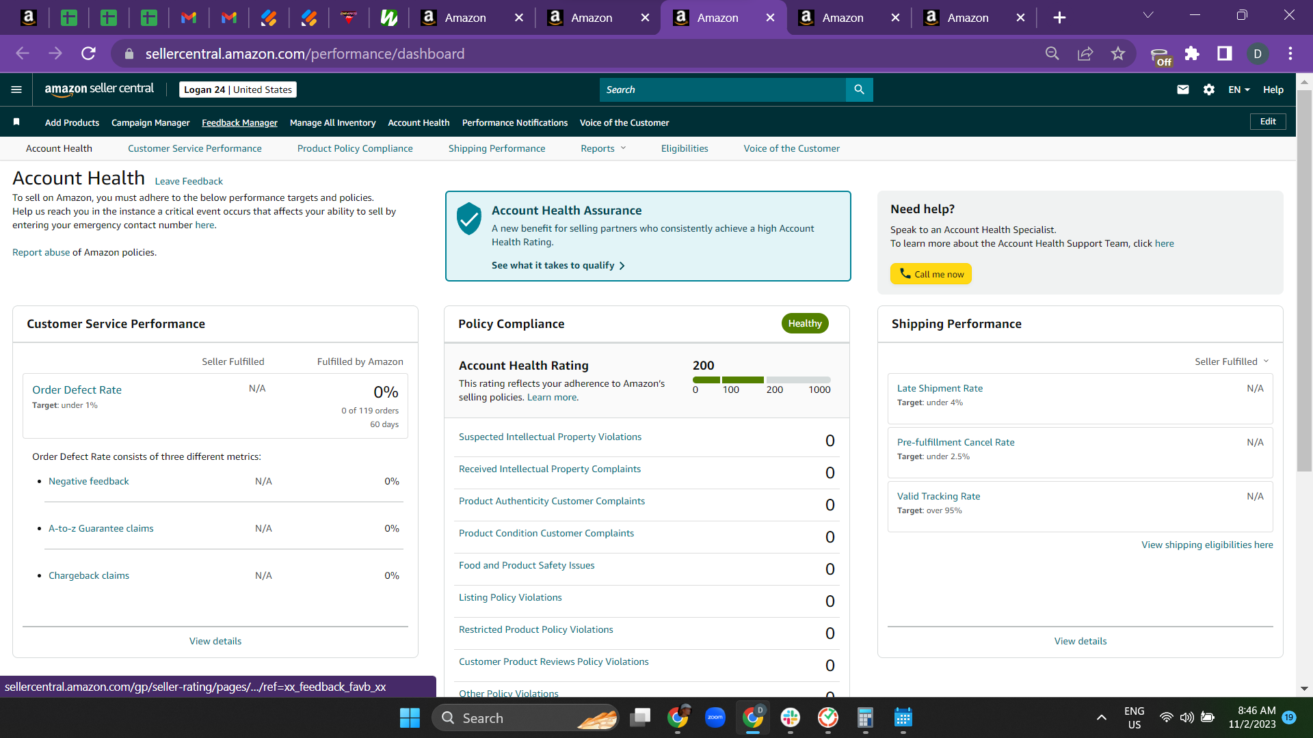Open Seller Fulfilled dropdown in Shipping Performance
Image resolution: width=1313 pixels, height=738 pixels.
1232,361
